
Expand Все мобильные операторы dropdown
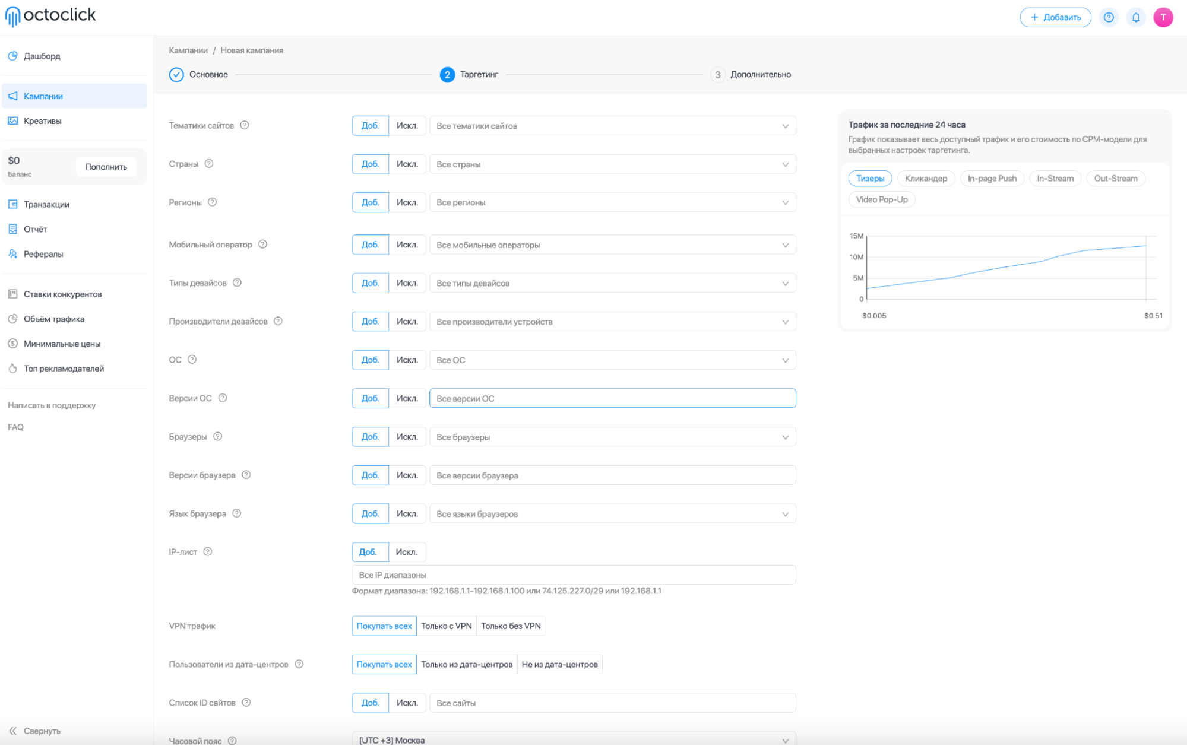point(612,245)
